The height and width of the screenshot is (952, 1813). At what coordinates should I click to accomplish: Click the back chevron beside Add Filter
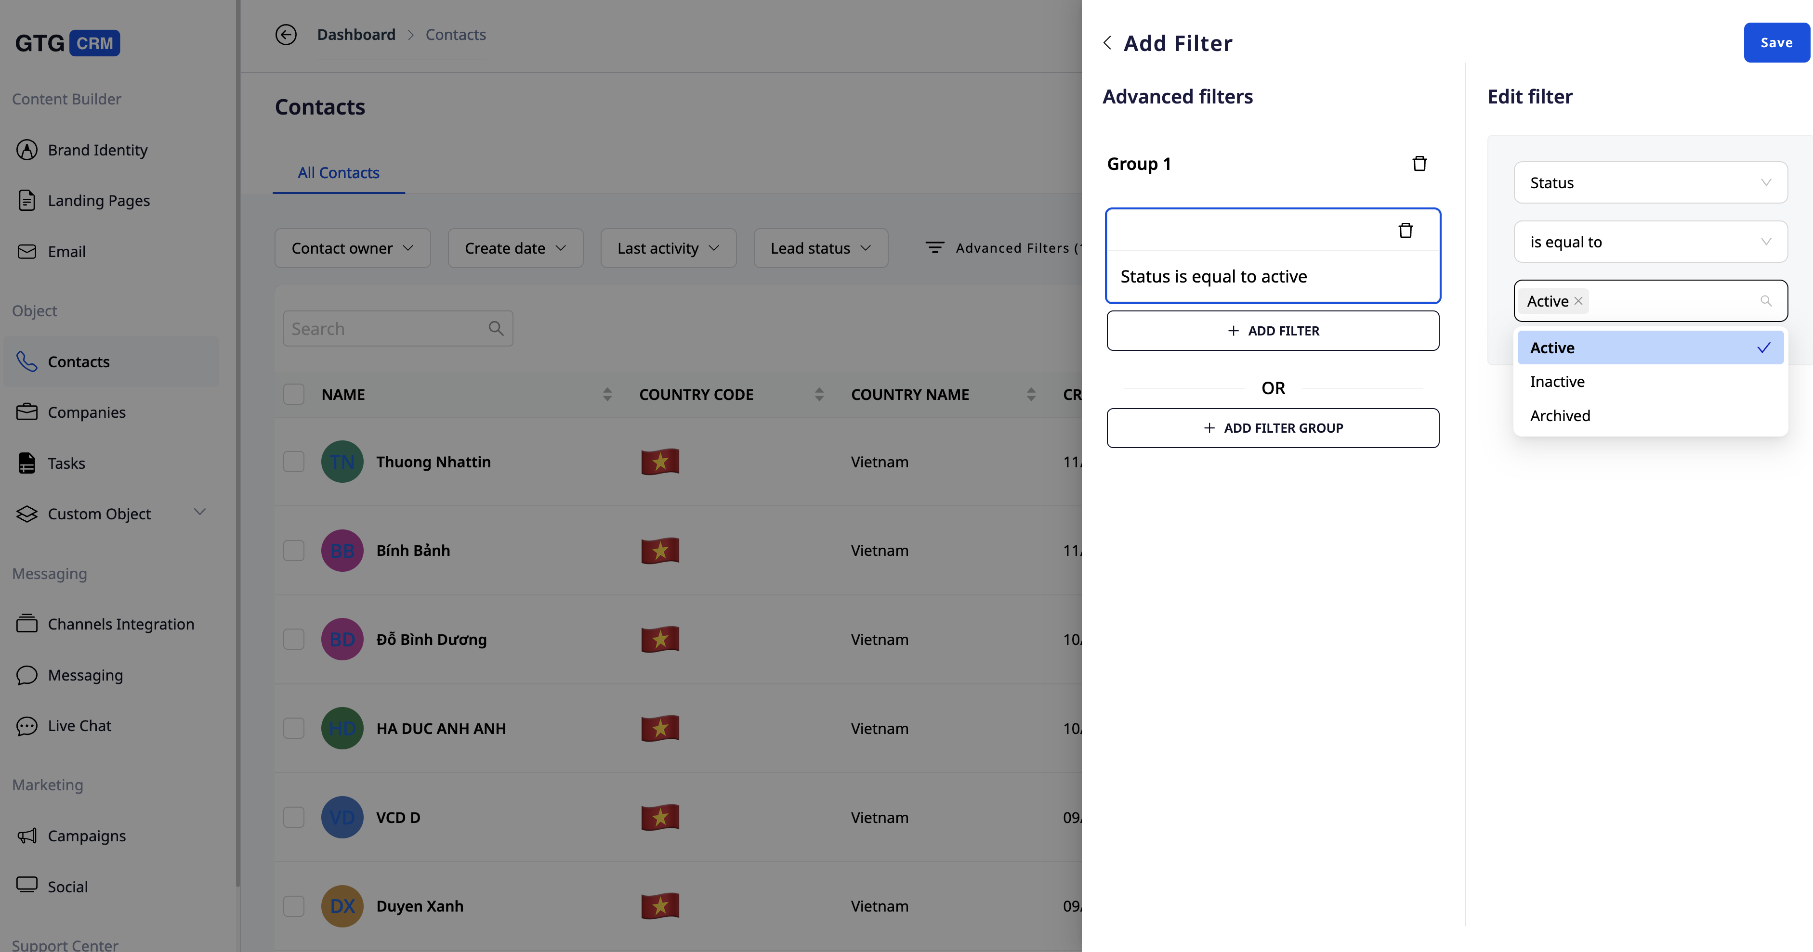(1108, 43)
